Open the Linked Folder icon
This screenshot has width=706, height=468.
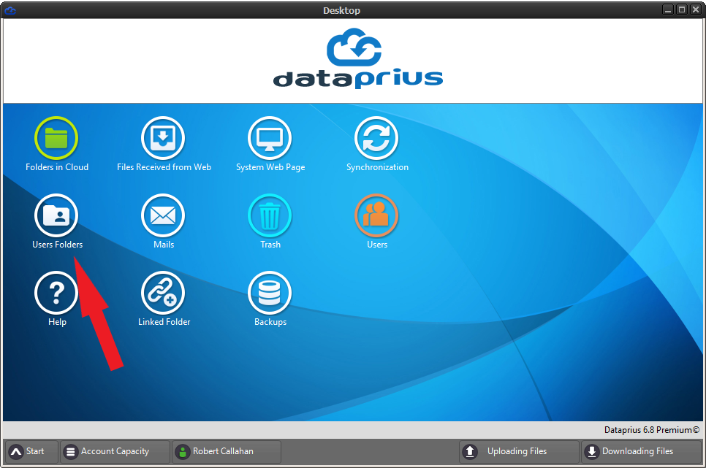163,293
